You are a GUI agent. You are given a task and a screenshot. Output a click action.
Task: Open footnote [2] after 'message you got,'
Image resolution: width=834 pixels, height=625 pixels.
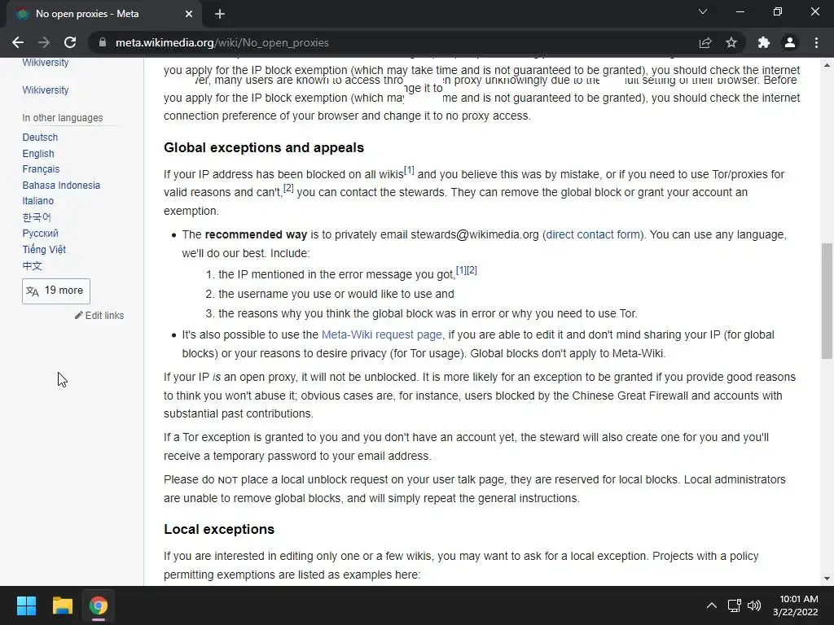click(x=472, y=270)
